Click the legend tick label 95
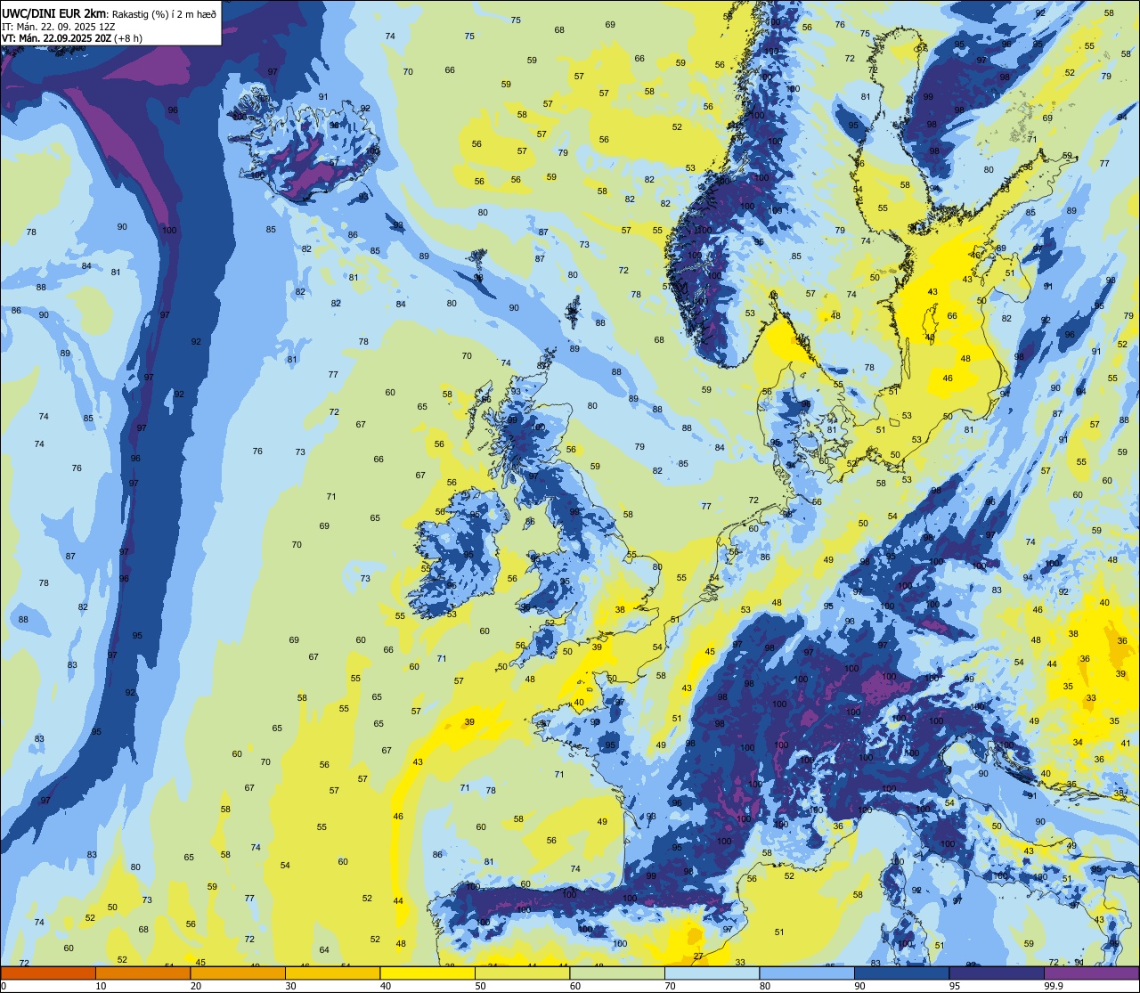The image size is (1140, 993). tap(955, 986)
